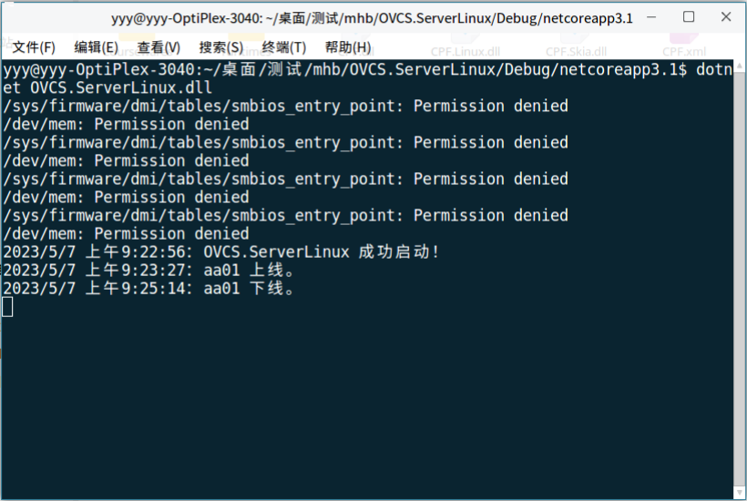This screenshot has height=501, width=747.
Task: Maximize the terminal window
Action: [x=689, y=17]
